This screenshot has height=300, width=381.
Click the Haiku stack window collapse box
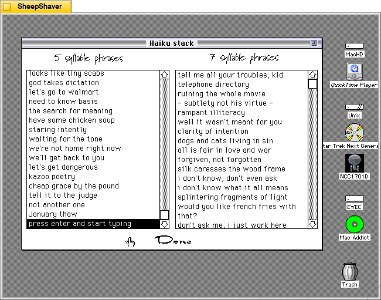click(314, 43)
